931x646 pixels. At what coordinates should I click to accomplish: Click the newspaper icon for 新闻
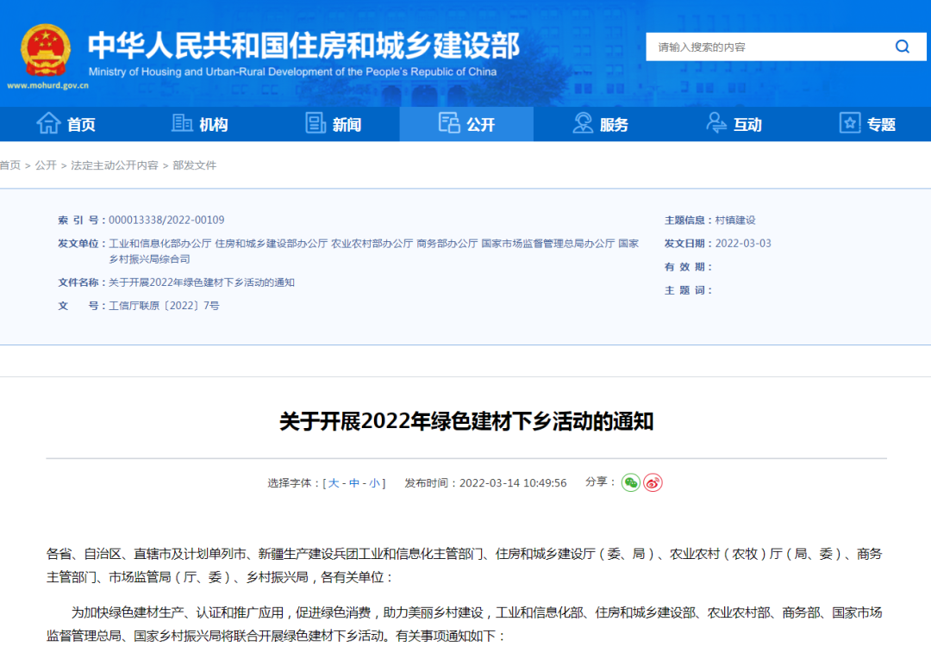[x=316, y=124]
